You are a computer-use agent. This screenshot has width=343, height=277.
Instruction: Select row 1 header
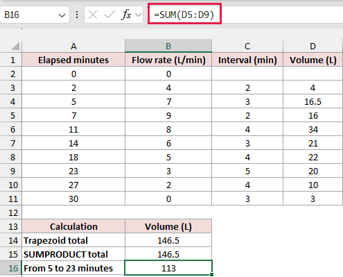coord(11,60)
